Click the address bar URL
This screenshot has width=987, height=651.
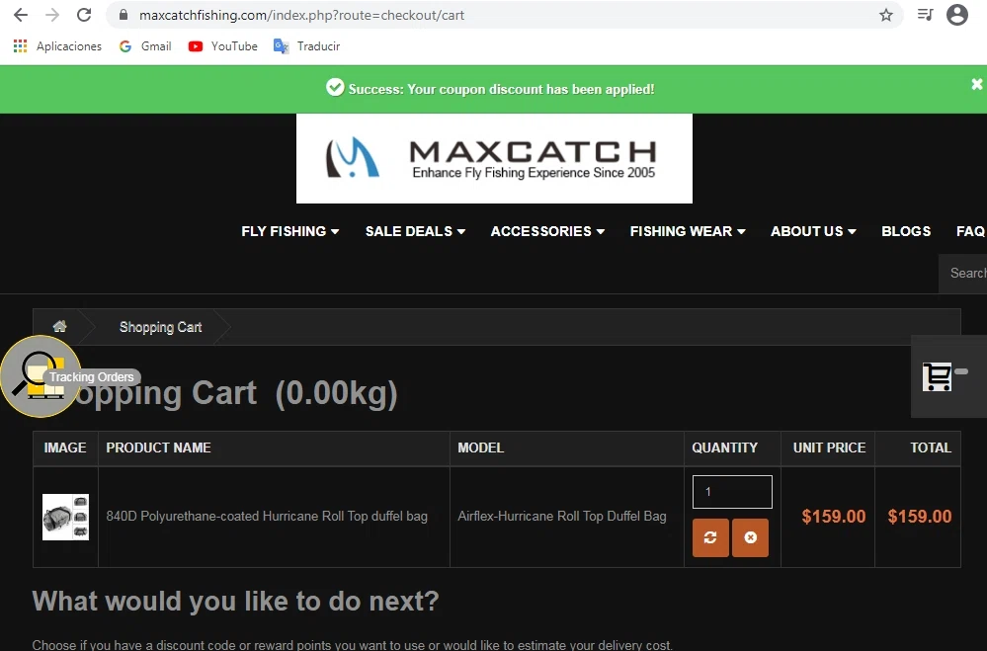tap(301, 15)
